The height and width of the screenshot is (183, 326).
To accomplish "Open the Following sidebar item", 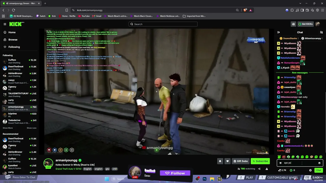I will point(14,47).
